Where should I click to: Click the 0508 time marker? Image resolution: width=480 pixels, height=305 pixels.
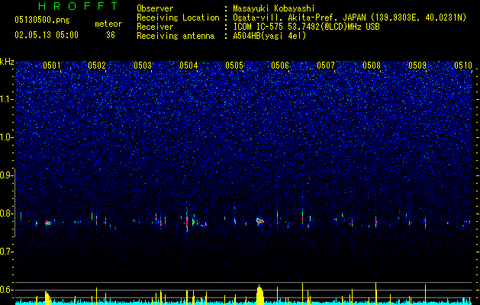click(372, 66)
